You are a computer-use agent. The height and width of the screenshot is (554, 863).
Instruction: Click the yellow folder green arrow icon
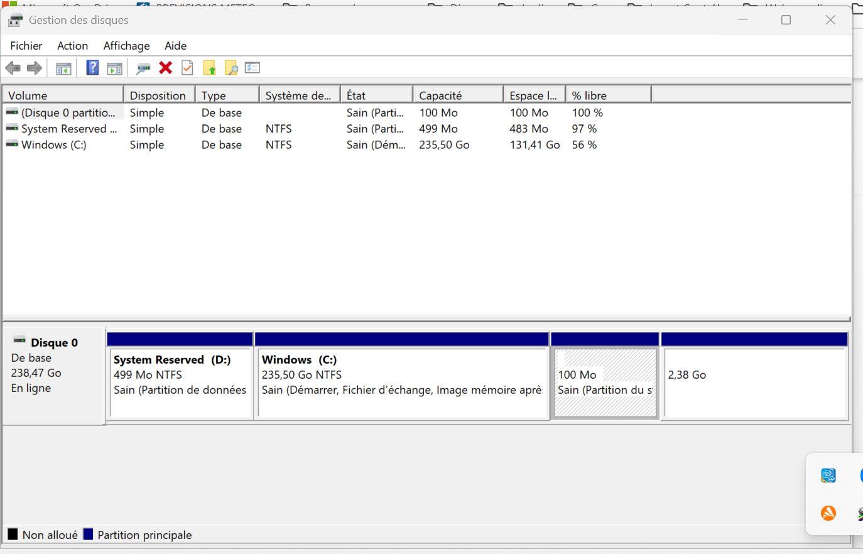coord(209,68)
